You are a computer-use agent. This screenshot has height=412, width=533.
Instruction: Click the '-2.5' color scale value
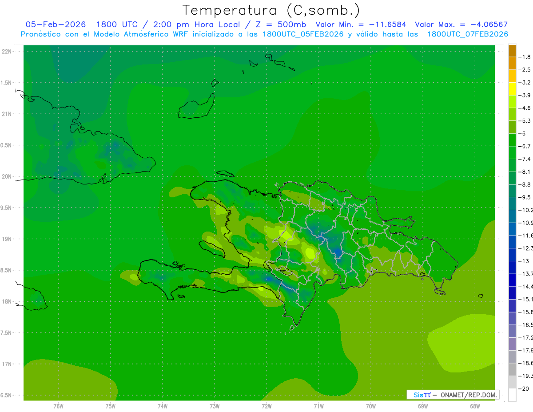click(x=525, y=70)
